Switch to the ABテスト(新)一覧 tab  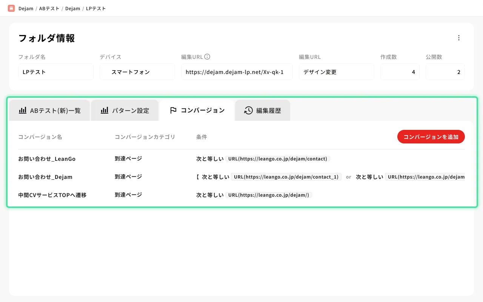[55, 111]
